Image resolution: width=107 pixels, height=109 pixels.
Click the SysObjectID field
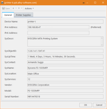65,51
